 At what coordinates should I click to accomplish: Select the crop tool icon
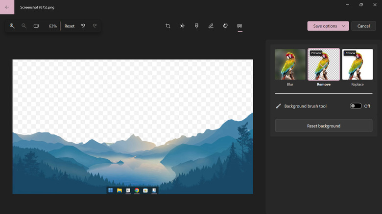(168, 26)
